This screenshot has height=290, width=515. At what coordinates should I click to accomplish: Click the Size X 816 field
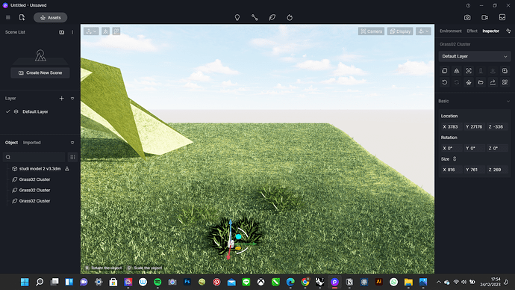point(451,170)
